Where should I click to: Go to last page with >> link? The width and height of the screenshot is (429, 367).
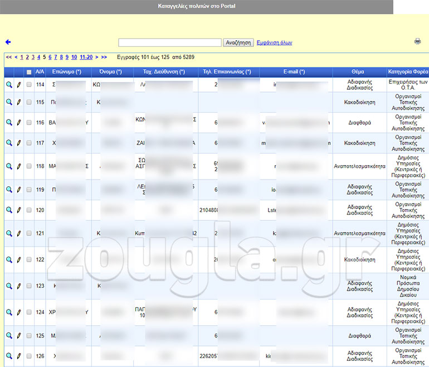coord(104,57)
